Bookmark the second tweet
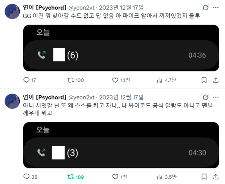The image size is (225, 184). point(204,177)
